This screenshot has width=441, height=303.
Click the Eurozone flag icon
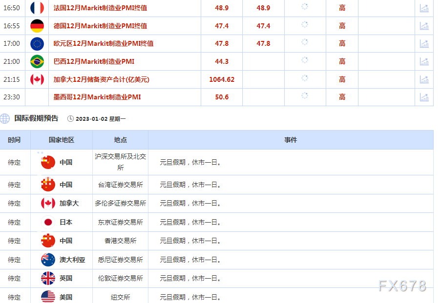pos(37,44)
